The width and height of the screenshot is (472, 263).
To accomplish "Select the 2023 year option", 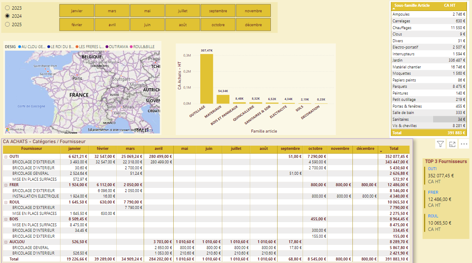I will [7, 8].
